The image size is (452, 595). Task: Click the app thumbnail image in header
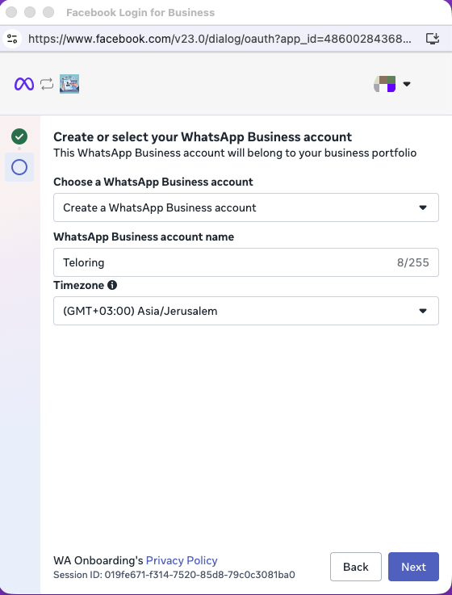(x=69, y=84)
